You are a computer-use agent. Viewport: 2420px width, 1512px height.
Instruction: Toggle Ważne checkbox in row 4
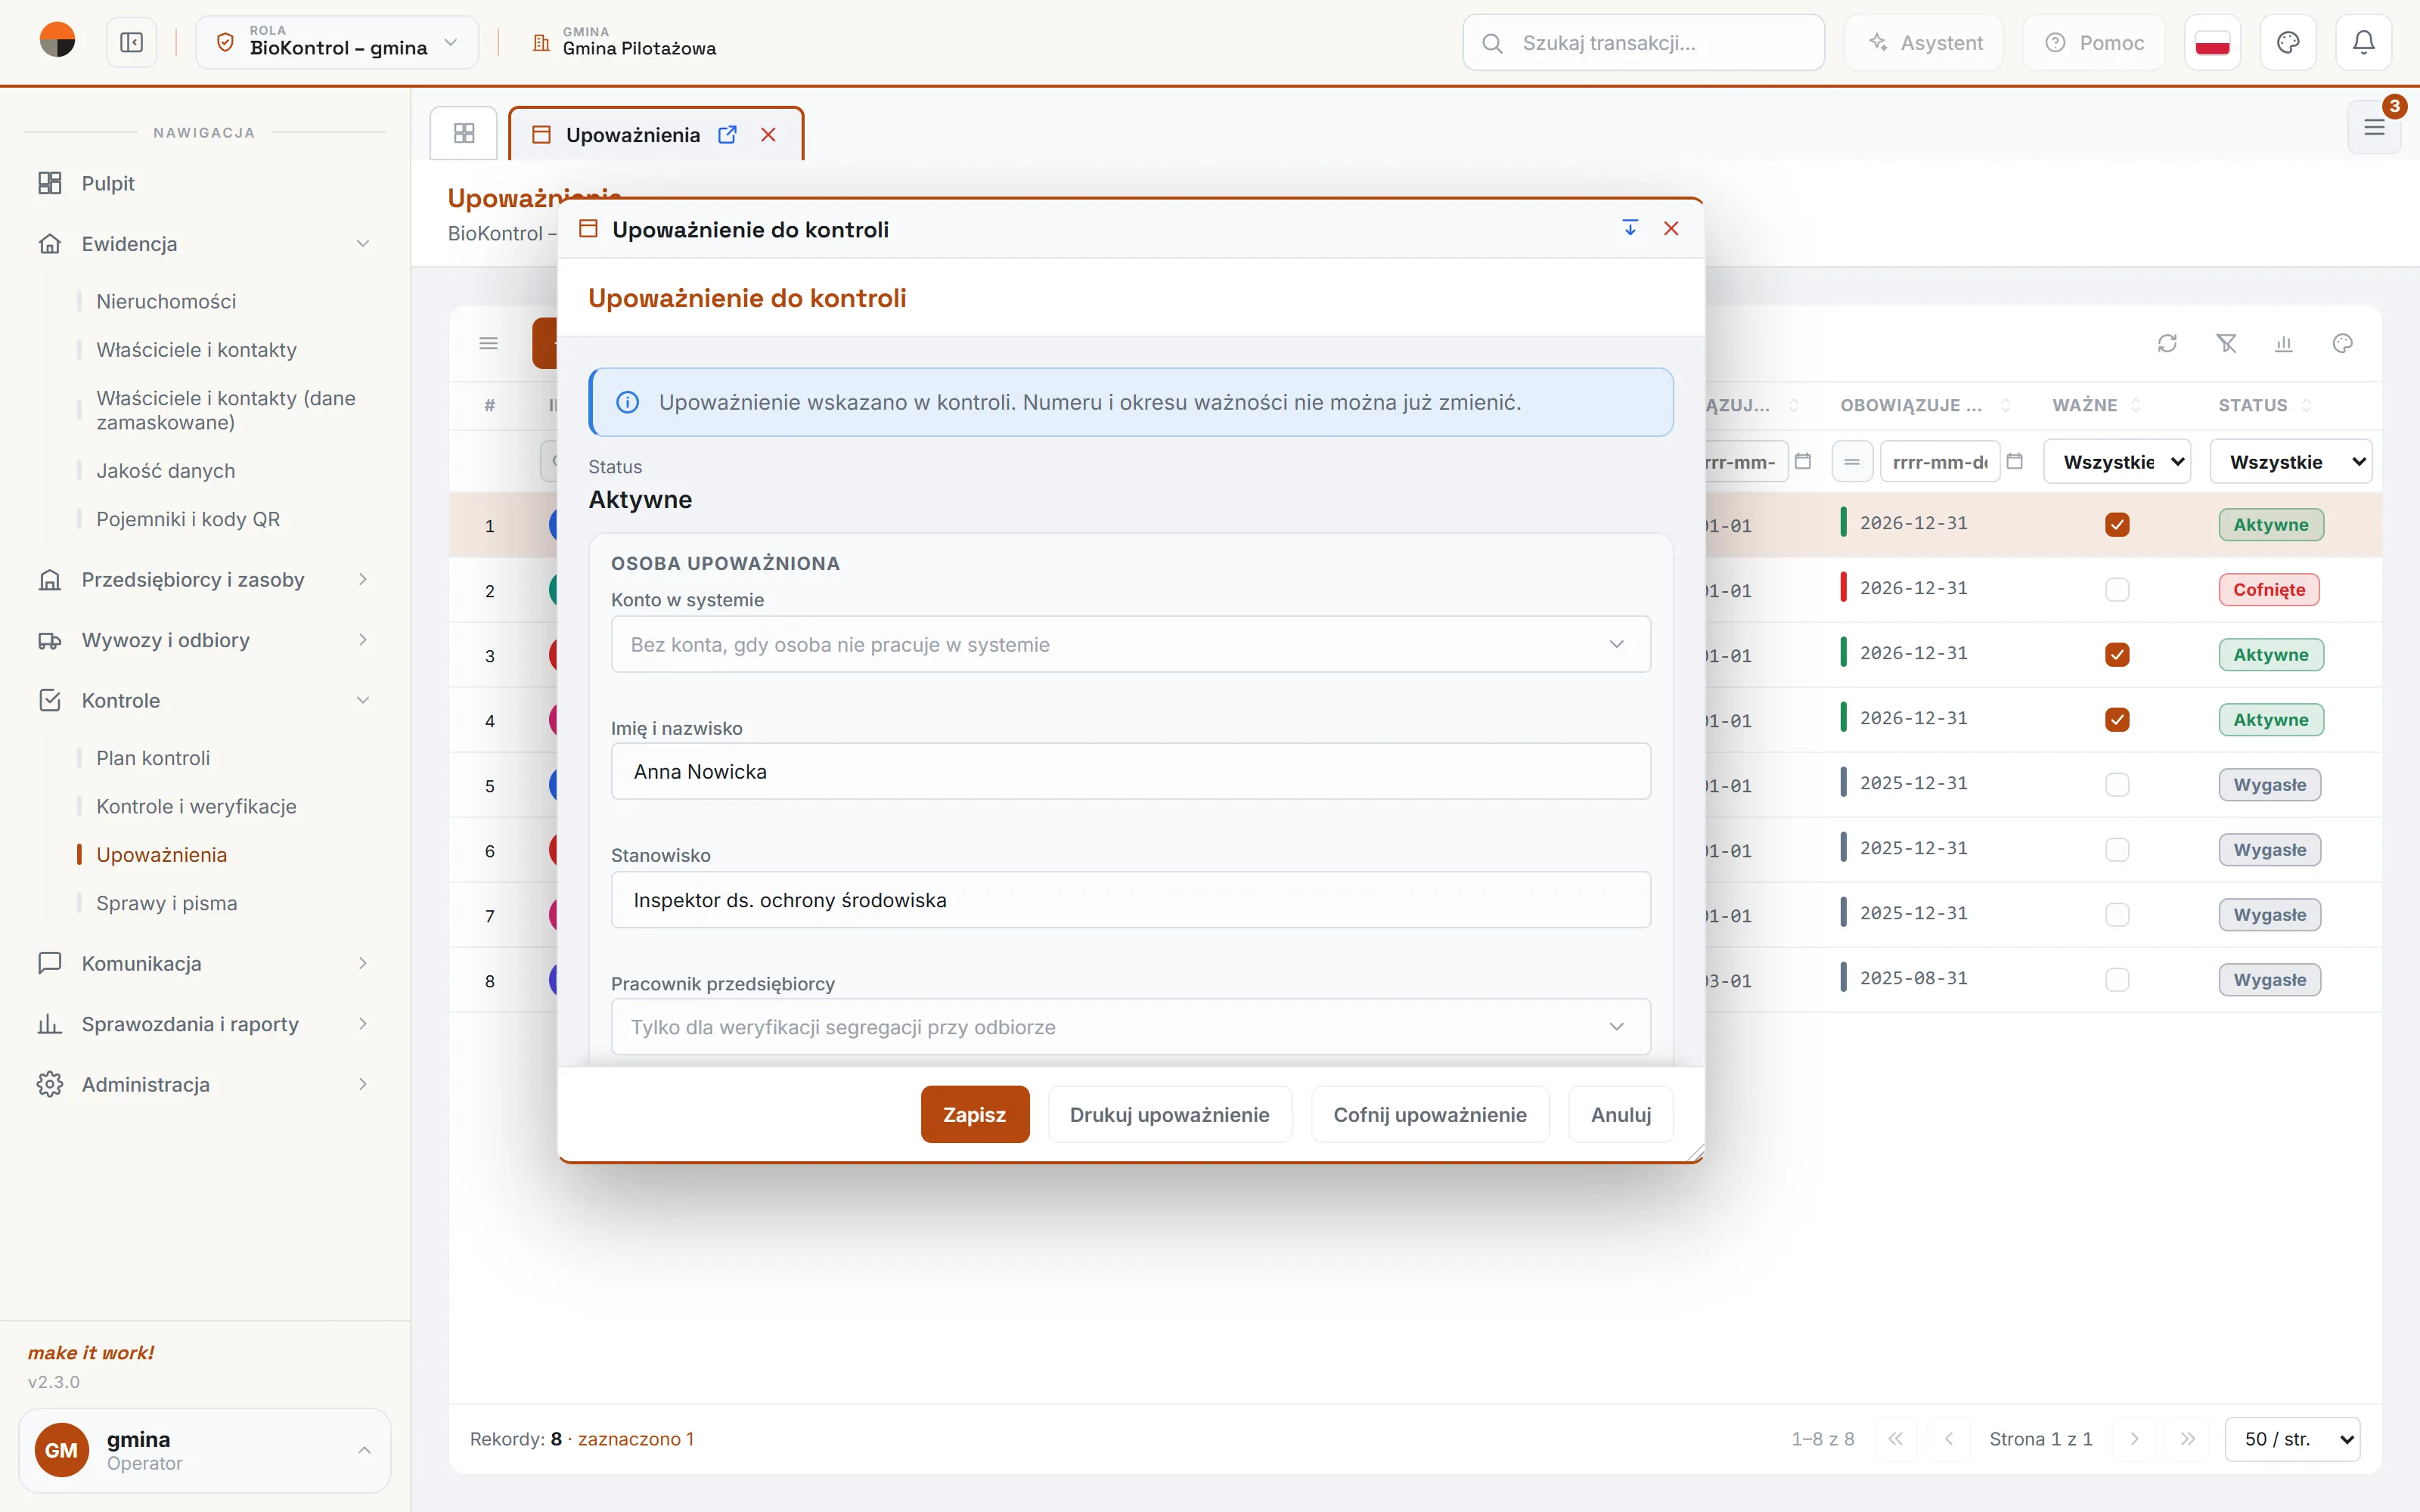point(2117,719)
